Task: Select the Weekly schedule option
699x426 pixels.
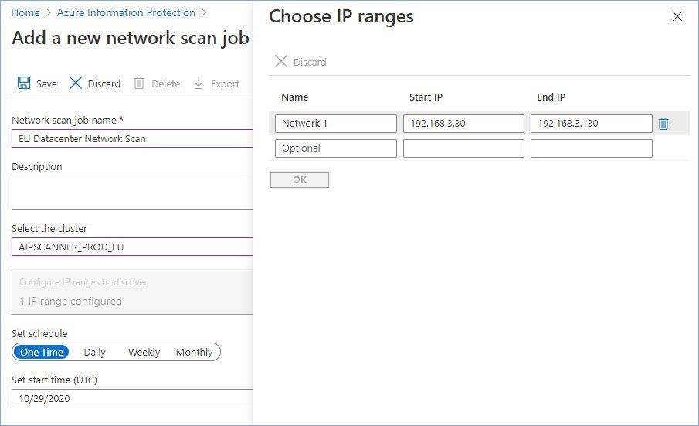Action: [144, 352]
